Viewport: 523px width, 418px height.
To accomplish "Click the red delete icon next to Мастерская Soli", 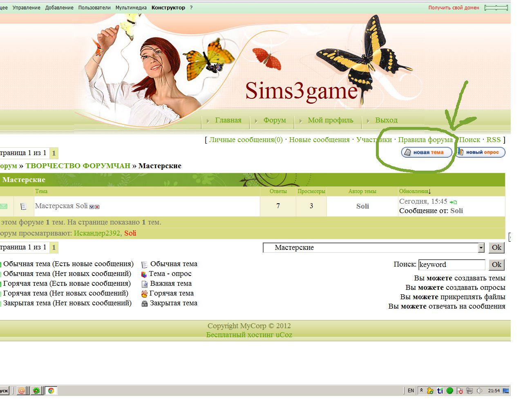I will (97, 207).
